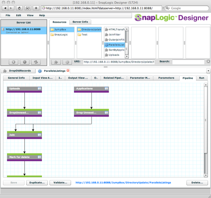The width and height of the screenshot is (211, 198).
Task: Open the Drop Unneed... node properties icon
Action: [x=106, y=113]
